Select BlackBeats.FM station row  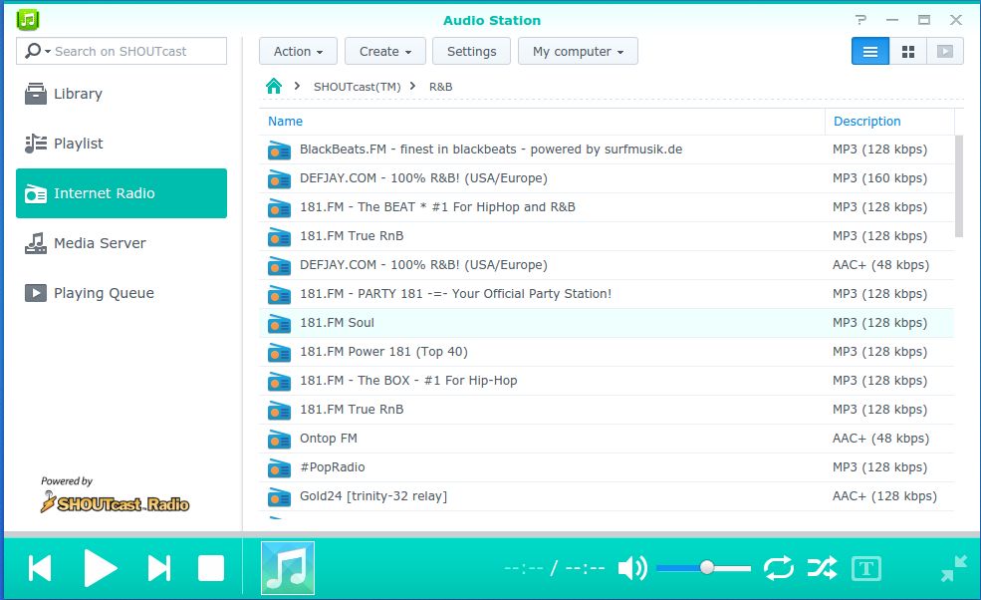click(607, 150)
